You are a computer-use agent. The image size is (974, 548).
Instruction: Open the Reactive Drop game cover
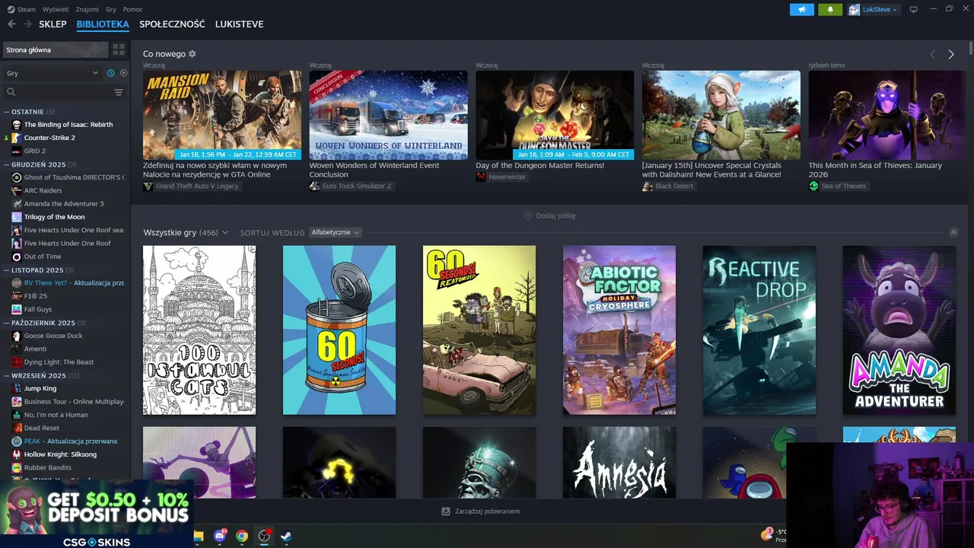point(759,330)
